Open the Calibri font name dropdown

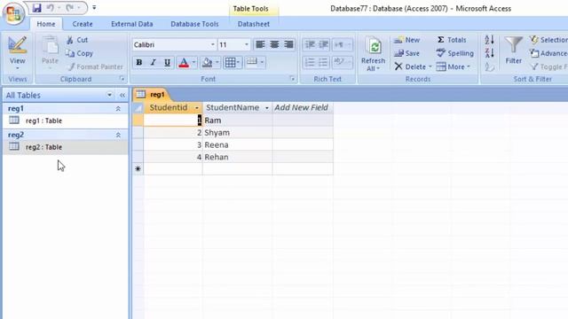(x=212, y=44)
